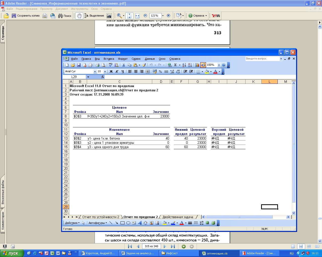Click the Format Painter brush icon
Image resolution: width=322 pixels, height=257 pixels.
(144, 65)
